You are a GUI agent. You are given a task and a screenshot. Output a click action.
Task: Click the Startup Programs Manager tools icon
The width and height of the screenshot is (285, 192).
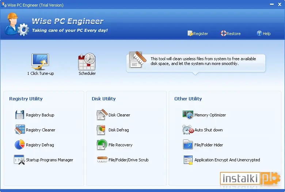click(x=19, y=160)
